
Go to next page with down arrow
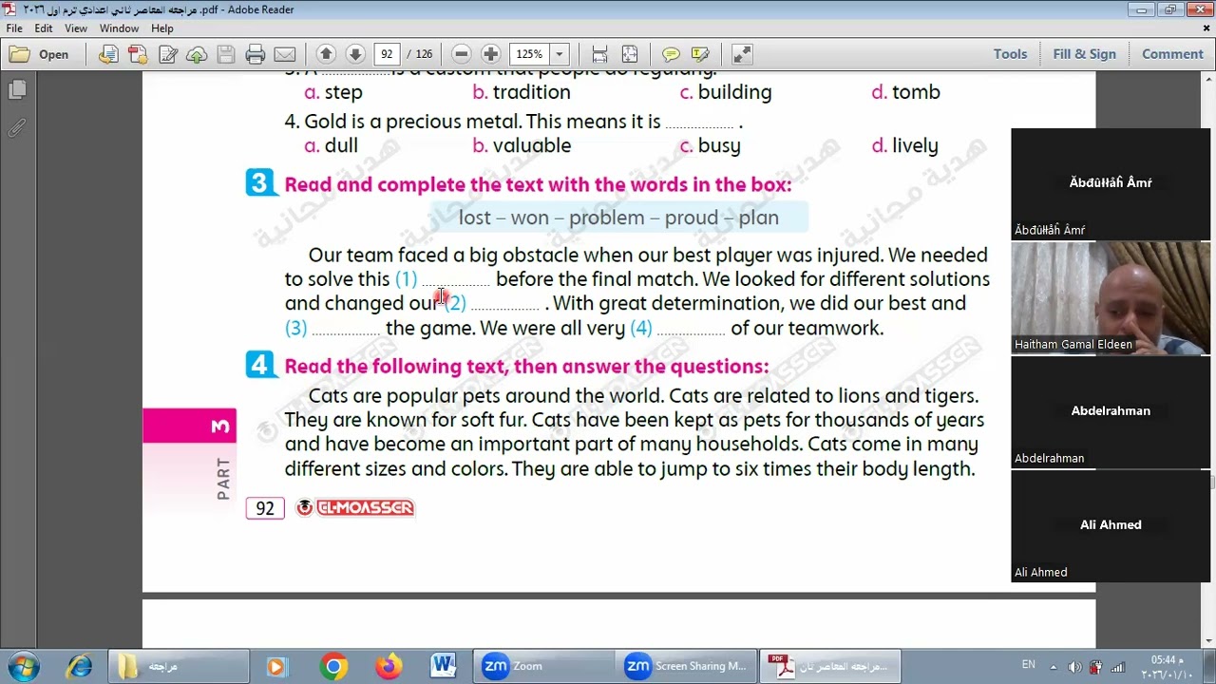[355, 54]
